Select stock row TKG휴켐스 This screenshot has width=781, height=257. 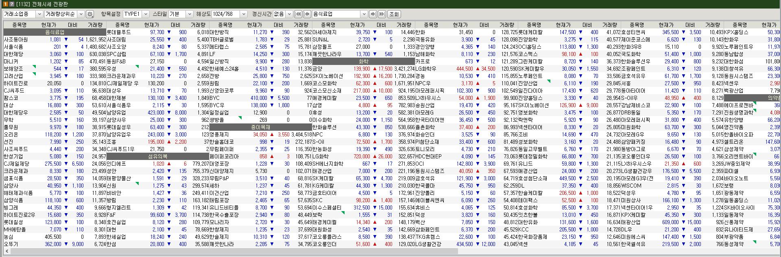pos(467,237)
